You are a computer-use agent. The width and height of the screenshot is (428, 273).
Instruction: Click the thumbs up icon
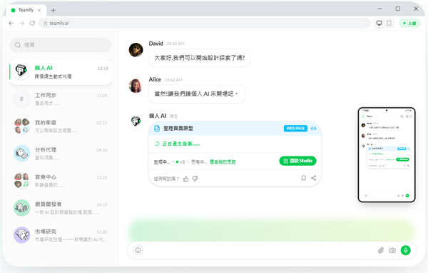coord(186,179)
